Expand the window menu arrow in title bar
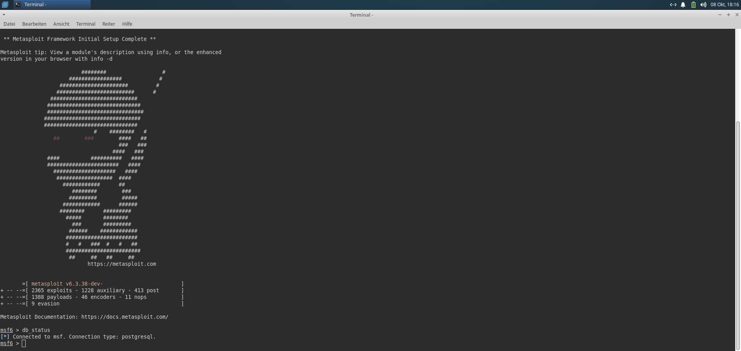This screenshot has width=741, height=351. pos(4,15)
